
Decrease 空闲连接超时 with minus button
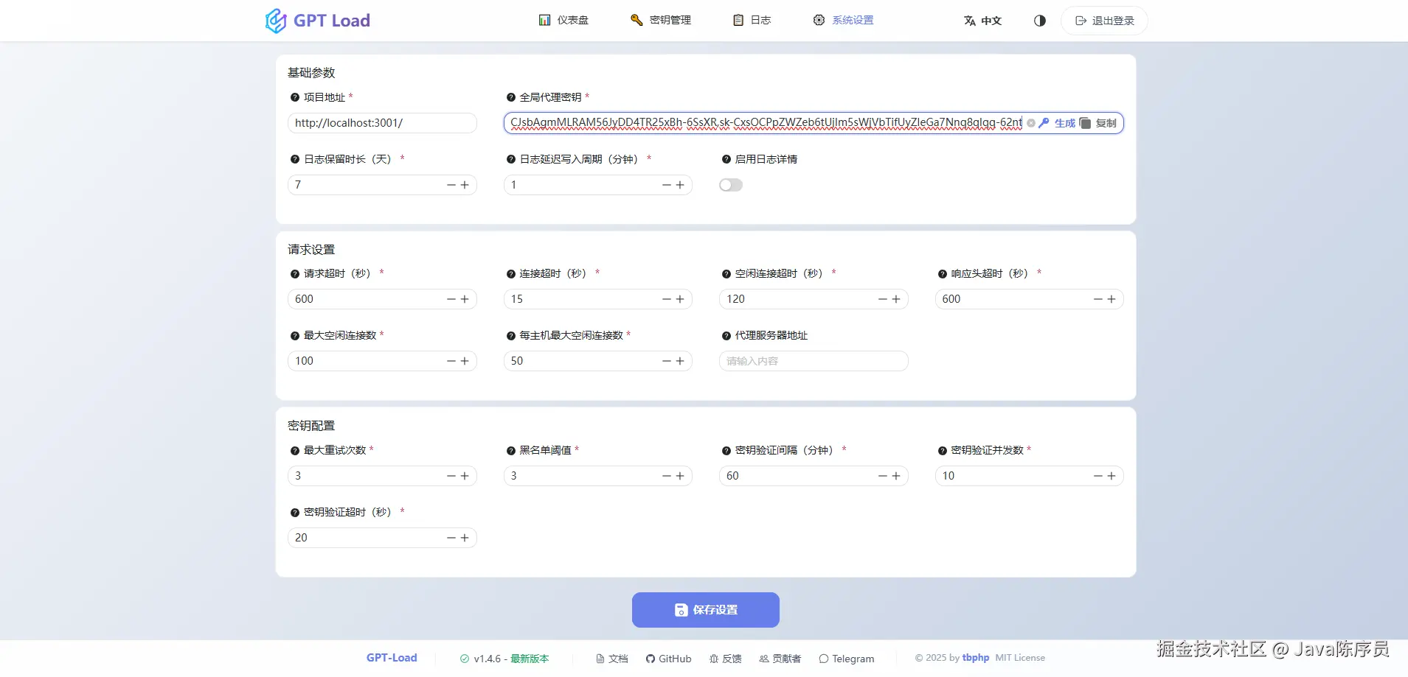click(883, 299)
